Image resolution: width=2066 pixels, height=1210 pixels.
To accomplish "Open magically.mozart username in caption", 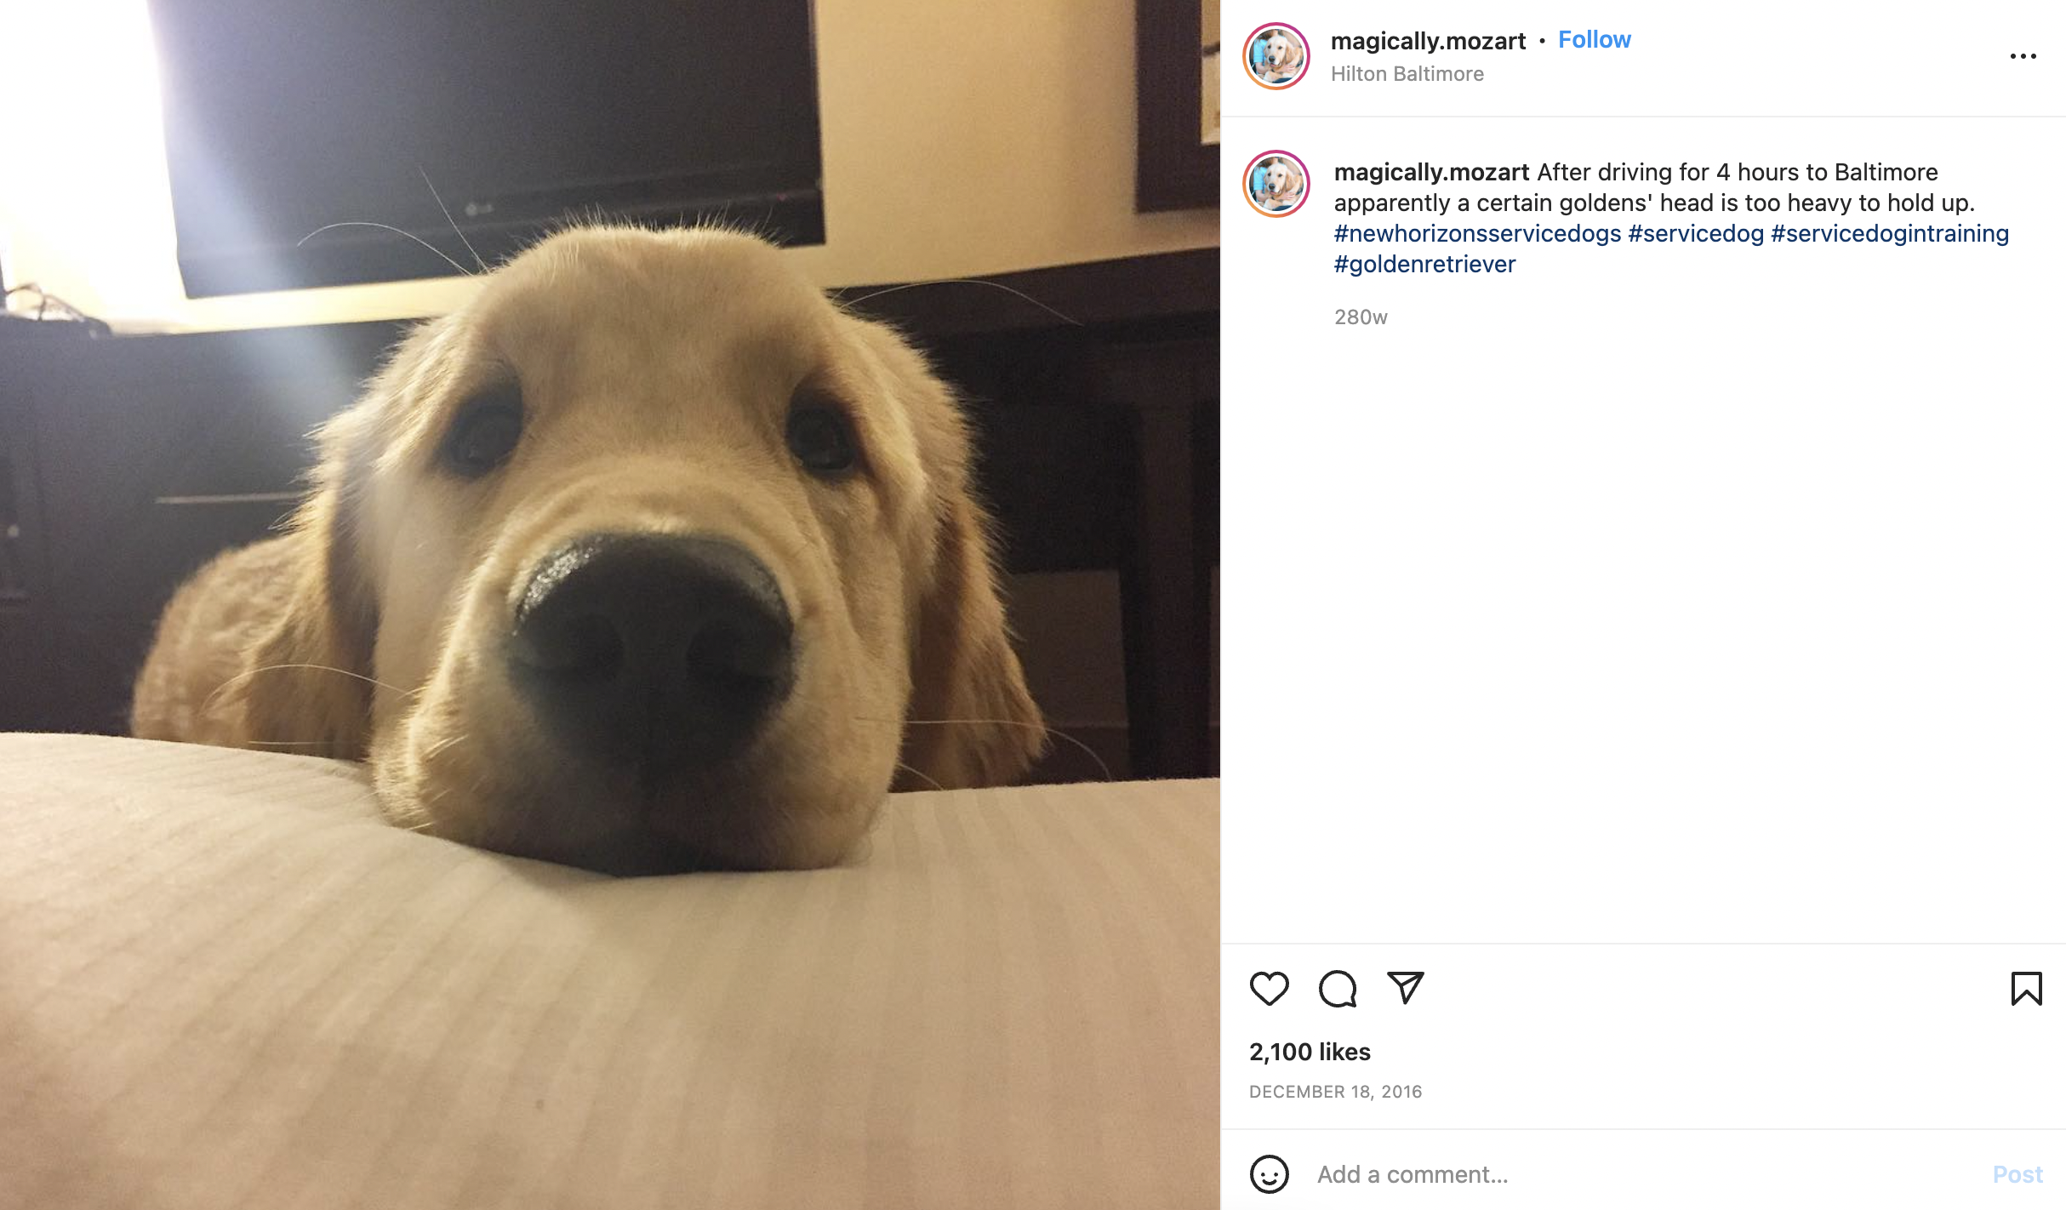I will (1431, 172).
